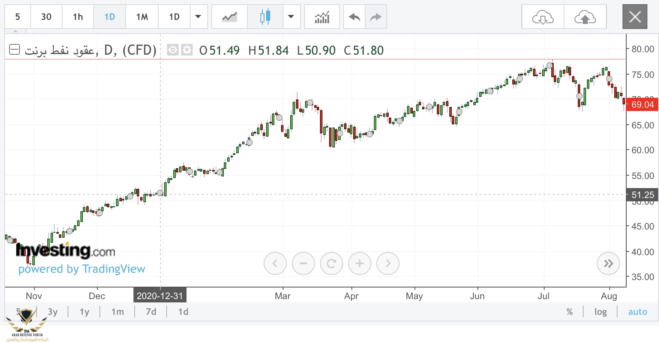
Task: Select the 1h interval tab
Action: pos(78,17)
